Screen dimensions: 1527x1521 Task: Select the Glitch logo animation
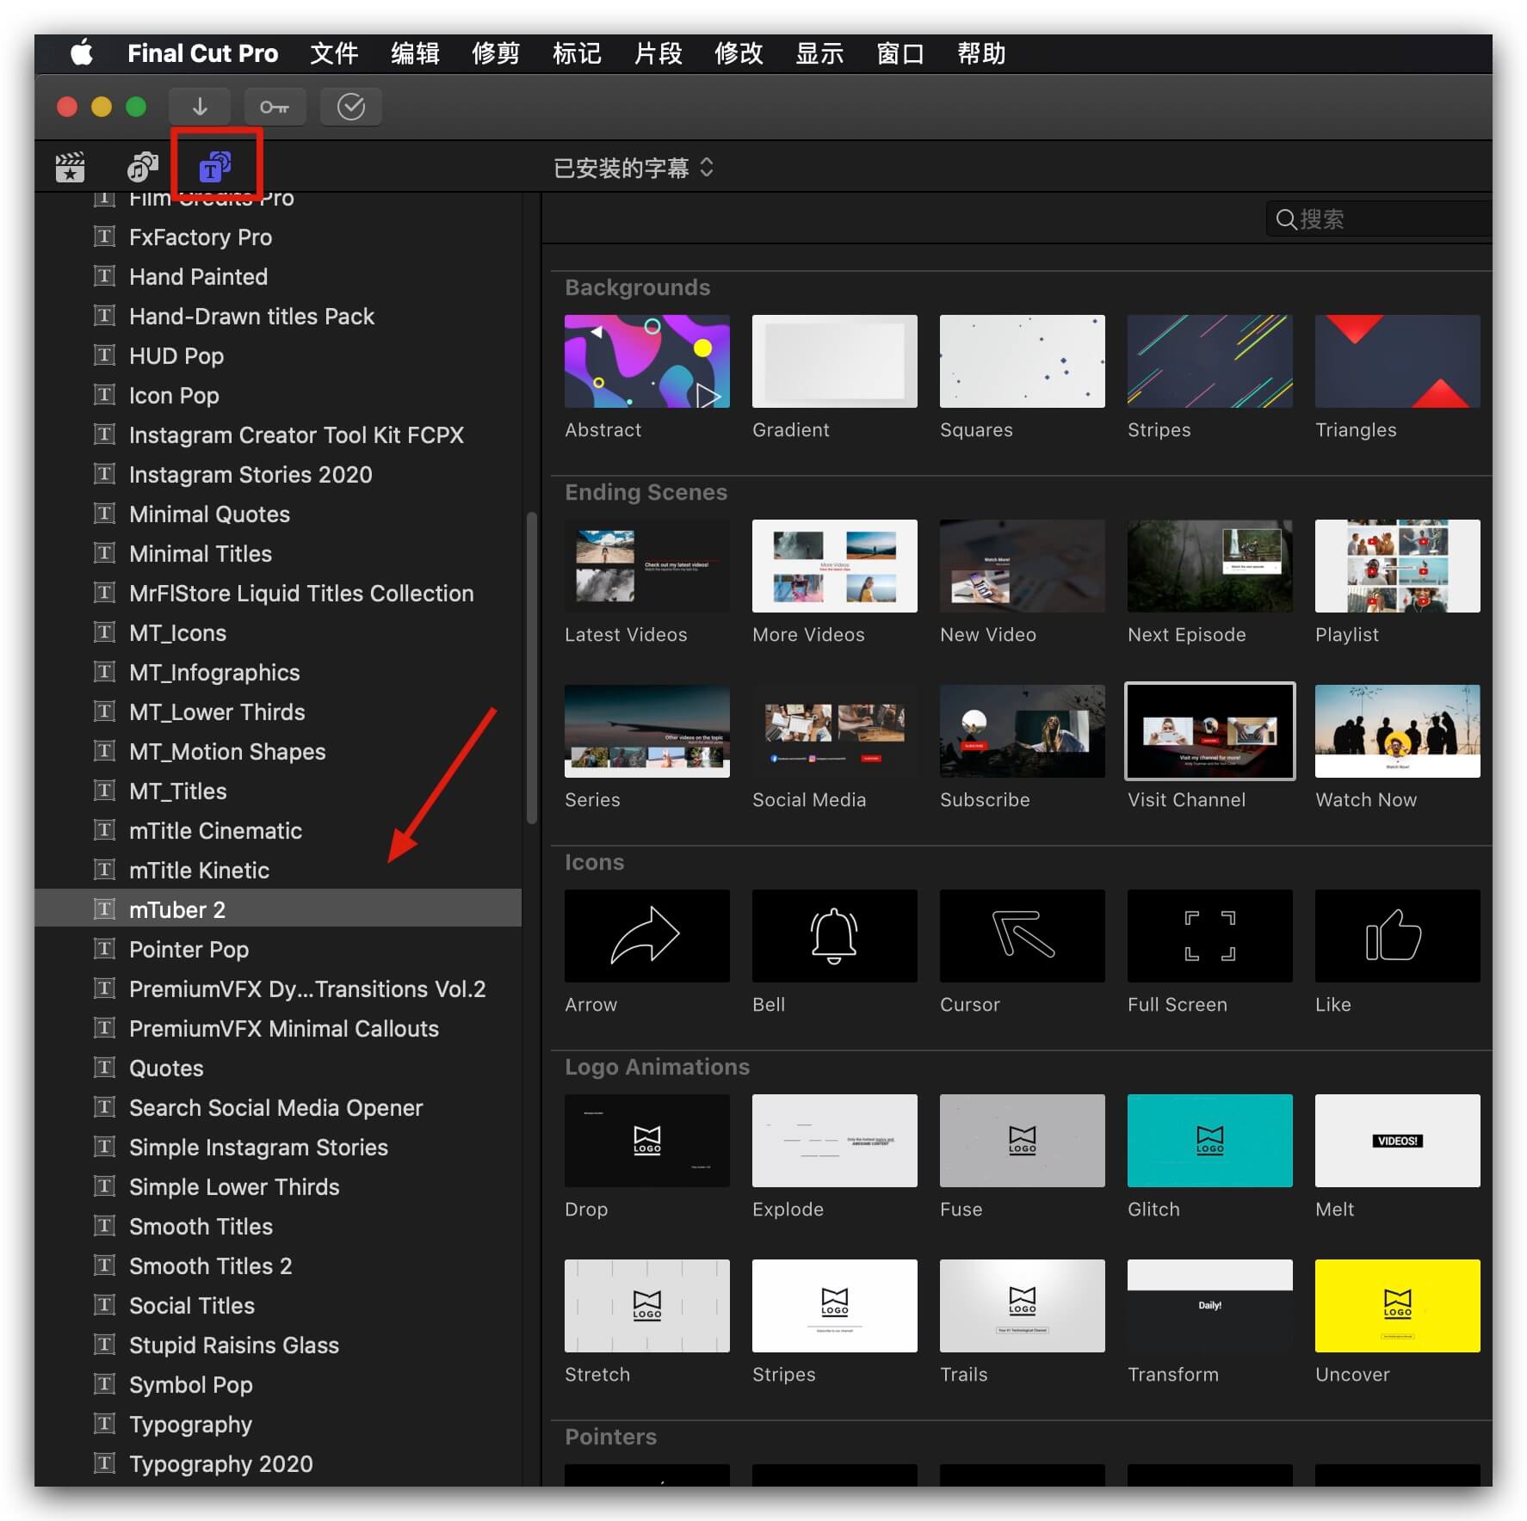click(1209, 1141)
